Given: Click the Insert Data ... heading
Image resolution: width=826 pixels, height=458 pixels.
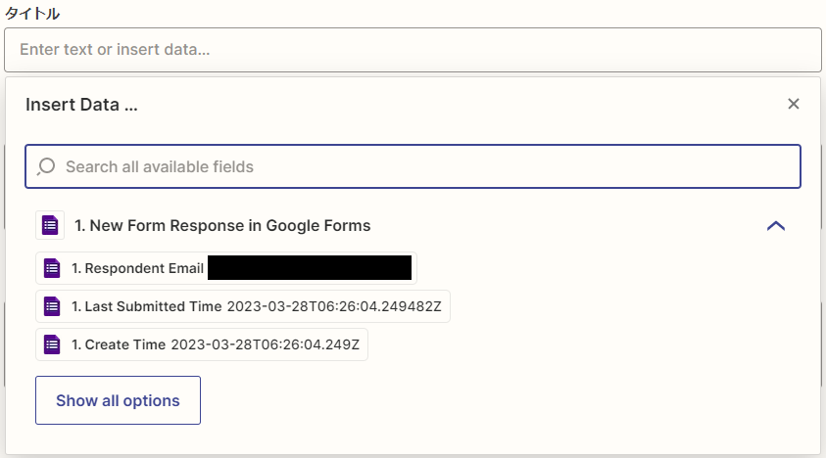Looking at the screenshot, I should 81,105.
